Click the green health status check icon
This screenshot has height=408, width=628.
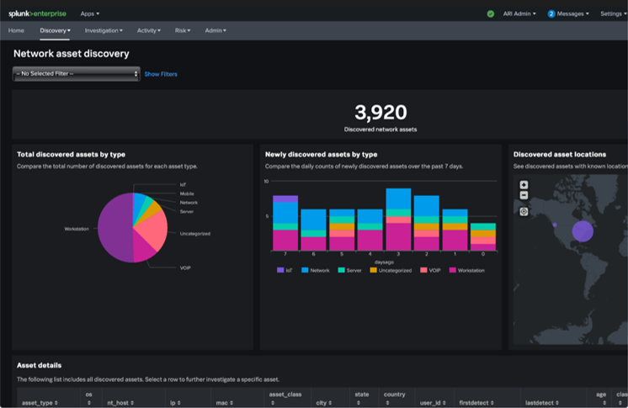point(491,13)
